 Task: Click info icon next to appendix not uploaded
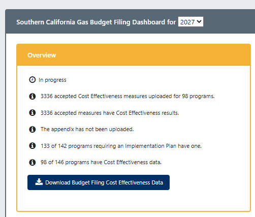point(32,129)
